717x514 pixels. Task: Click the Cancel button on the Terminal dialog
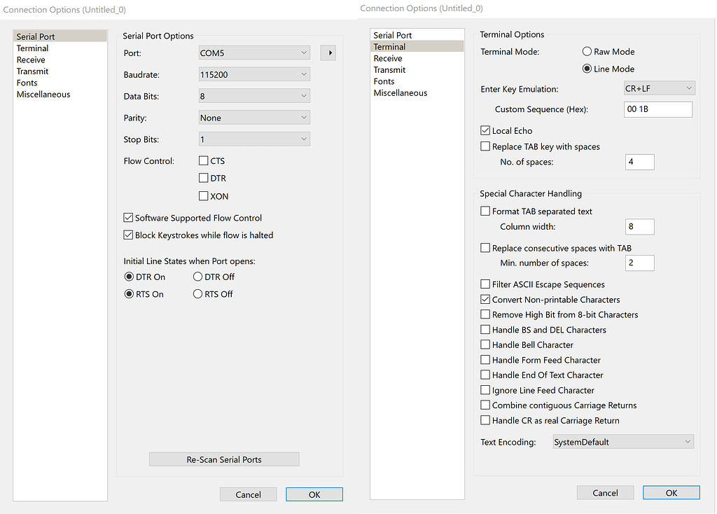[604, 492]
